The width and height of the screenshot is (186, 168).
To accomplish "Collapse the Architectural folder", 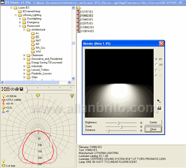I will click(24, 30).
